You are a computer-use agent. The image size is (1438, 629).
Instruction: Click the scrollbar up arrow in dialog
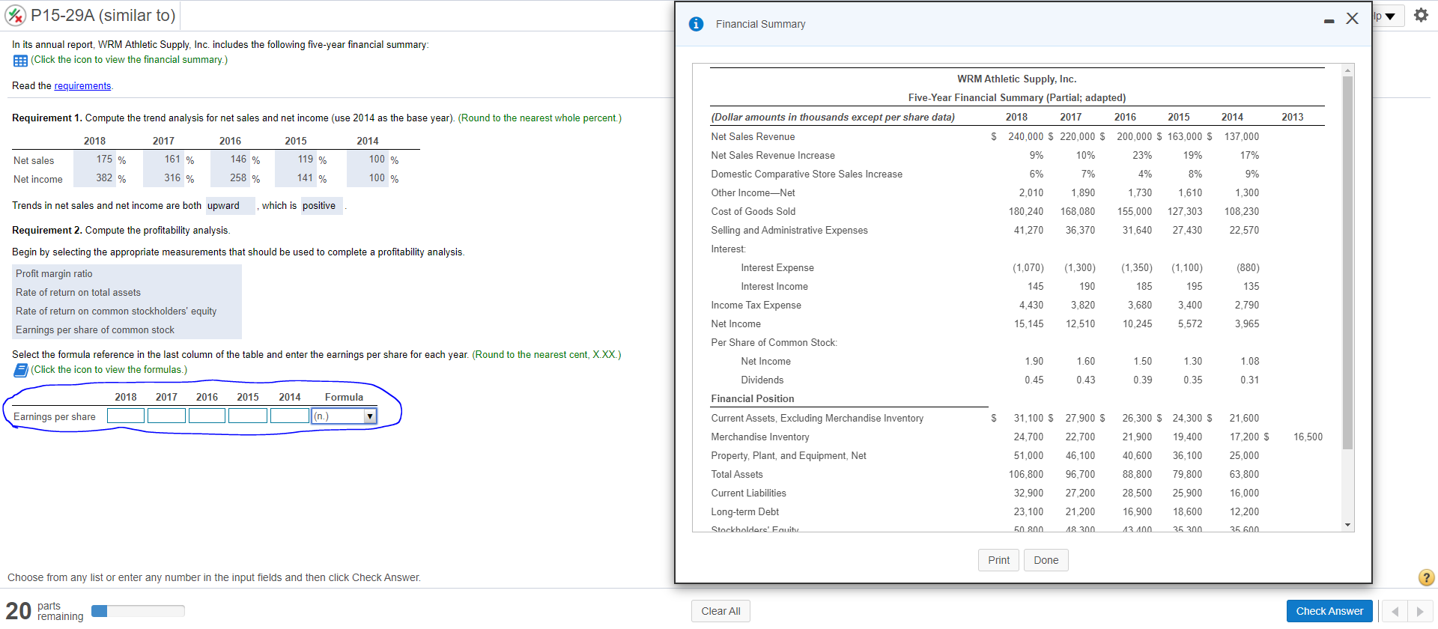point(1347,70)
